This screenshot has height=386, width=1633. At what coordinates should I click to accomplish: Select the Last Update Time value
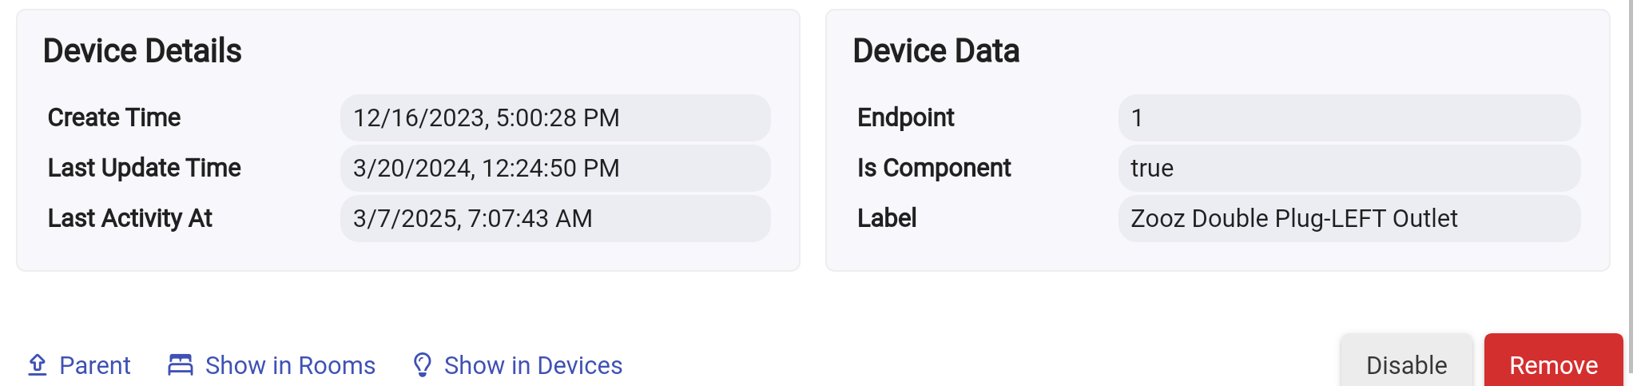pos(554,169)
